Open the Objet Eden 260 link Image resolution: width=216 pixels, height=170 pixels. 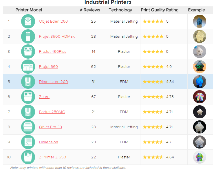coord(54,21)
